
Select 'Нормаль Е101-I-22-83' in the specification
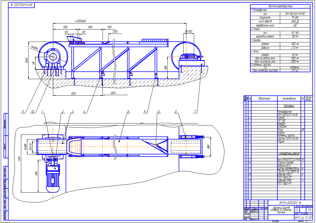point(288,139)
